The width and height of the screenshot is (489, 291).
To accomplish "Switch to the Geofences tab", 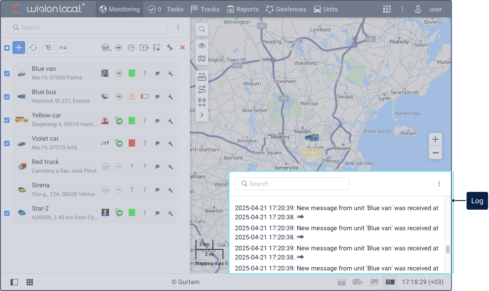I will pyautogui.click(x=286, y=9).
